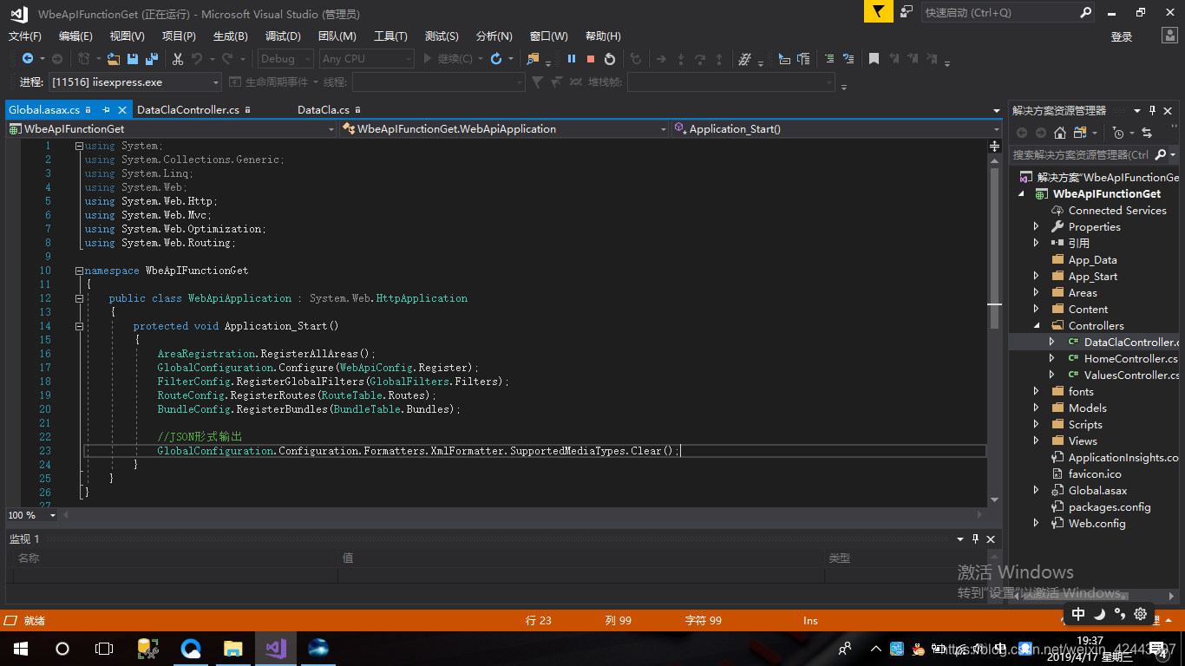Click Switch Views icon in Solution Explorer
This screenshot has height=666, width=1185.
[x=1080, y=133]
